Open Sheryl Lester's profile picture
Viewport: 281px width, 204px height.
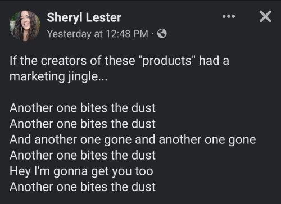click(x=25, y=25)
